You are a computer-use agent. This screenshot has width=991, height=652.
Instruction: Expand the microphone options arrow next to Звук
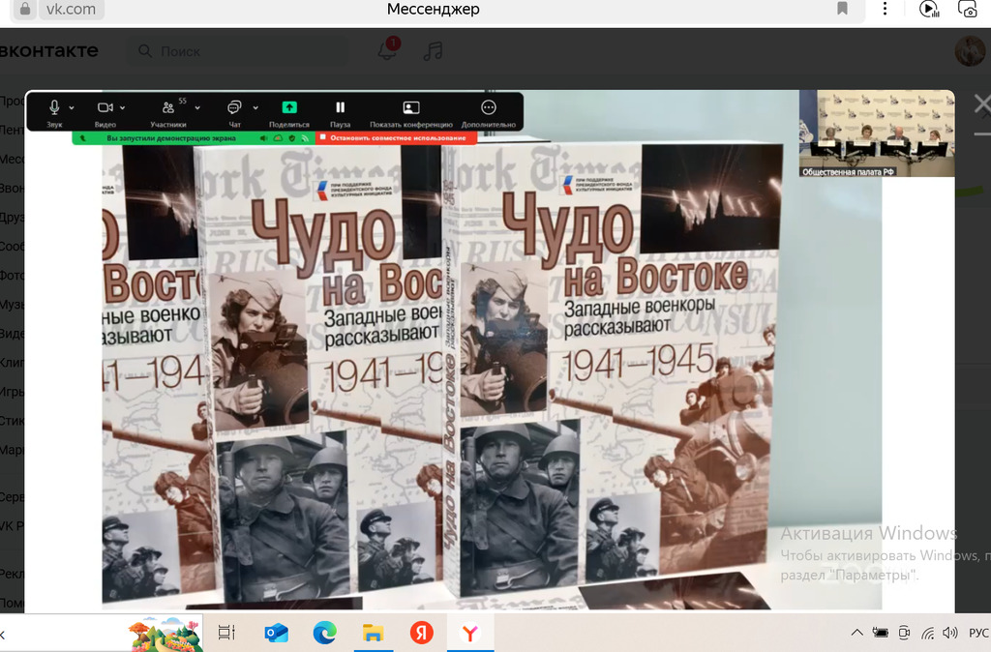click(73, 108)
